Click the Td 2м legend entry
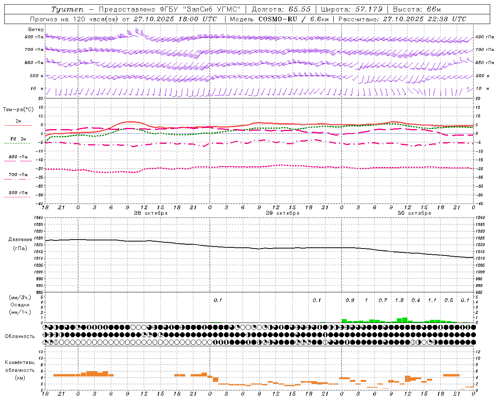The width and height of the screenshot is (496, 397). pos(18,139)
